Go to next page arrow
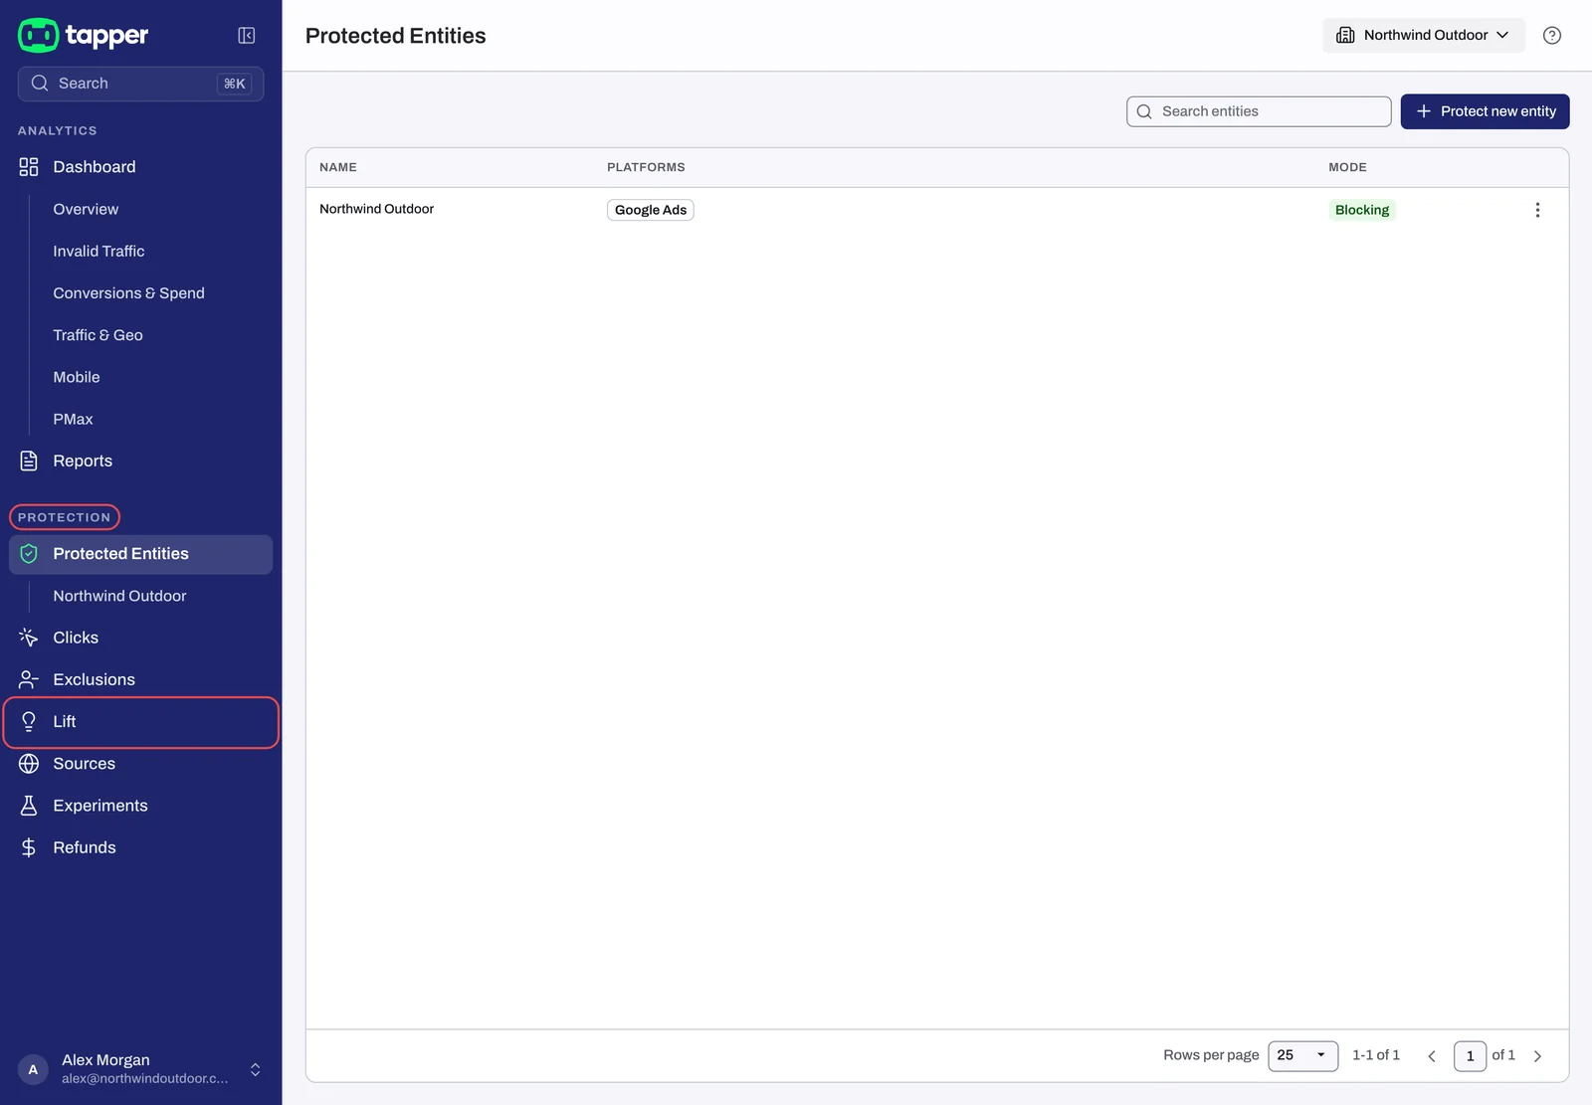1592x1105 pixels. [1537, 1056]
